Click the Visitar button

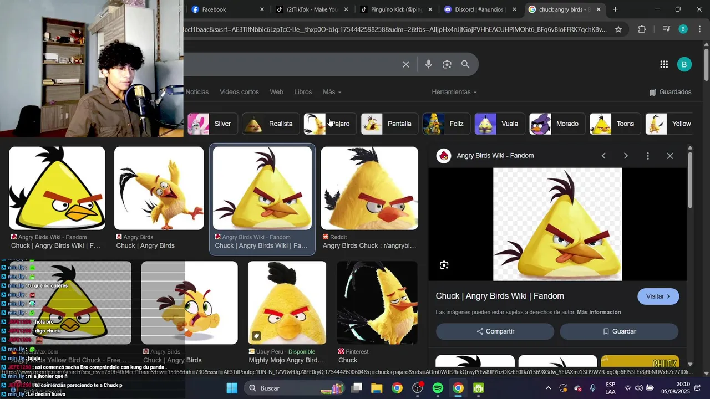[x=658, y=296]
